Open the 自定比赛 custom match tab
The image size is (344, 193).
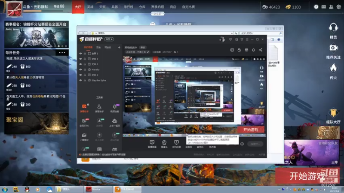pos(188,7)
